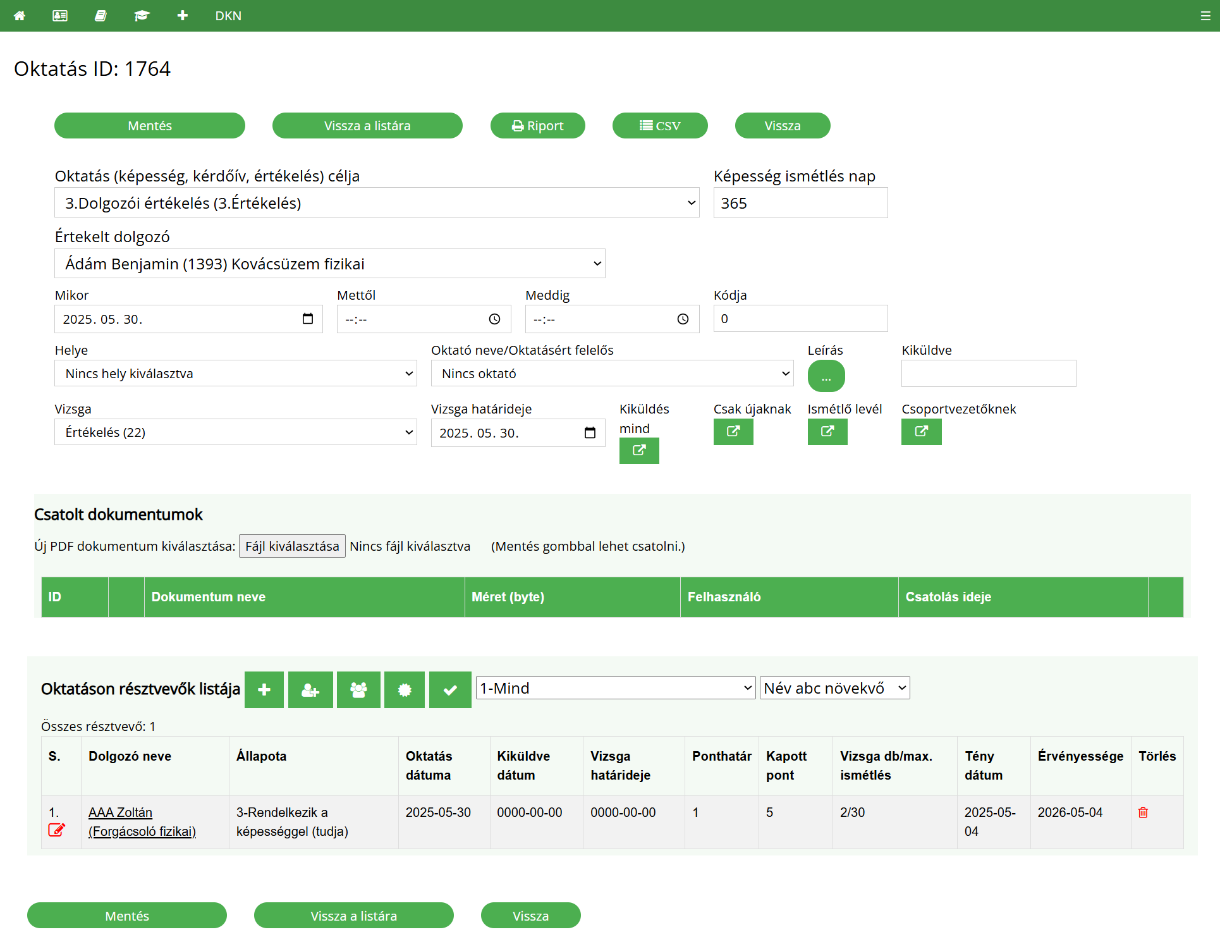Viewport: 1220px width, 932px height.
Task: Click the CSV export button
Action: click(x=660, y=126)
